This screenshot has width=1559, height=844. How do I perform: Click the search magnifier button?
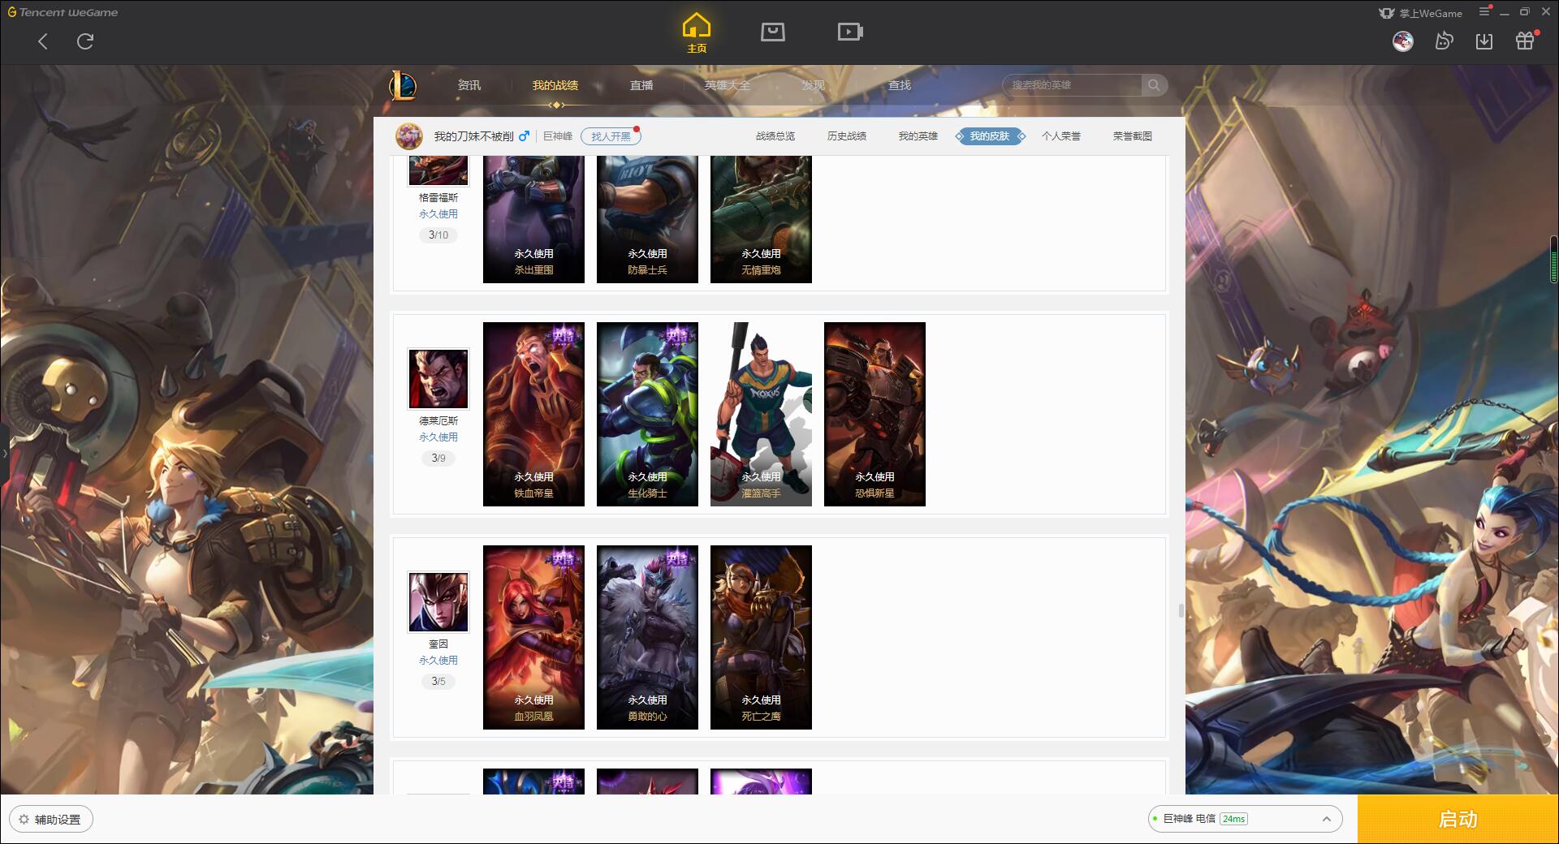click(x=1154, y=85)
